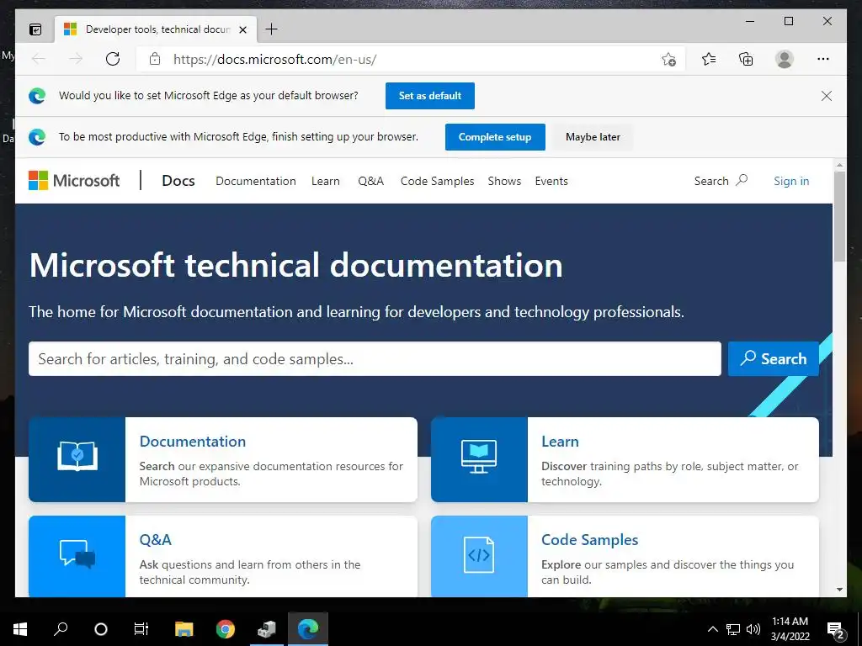
Task: Go back to previous page
Action: (x=39, y=59)
